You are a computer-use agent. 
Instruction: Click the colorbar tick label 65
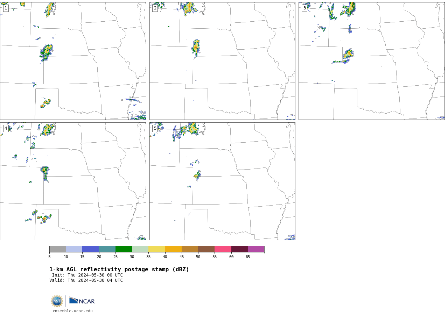click(248, 257)
